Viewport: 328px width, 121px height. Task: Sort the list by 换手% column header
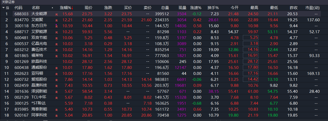point(213,8)
